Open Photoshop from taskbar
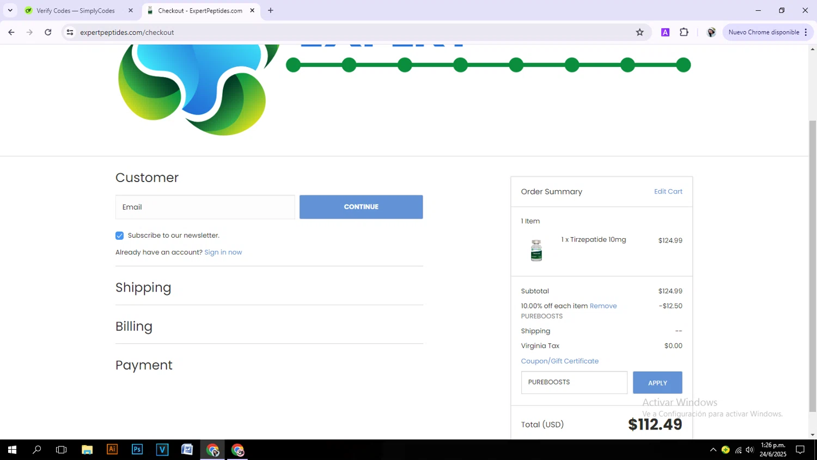 (137, 450)
